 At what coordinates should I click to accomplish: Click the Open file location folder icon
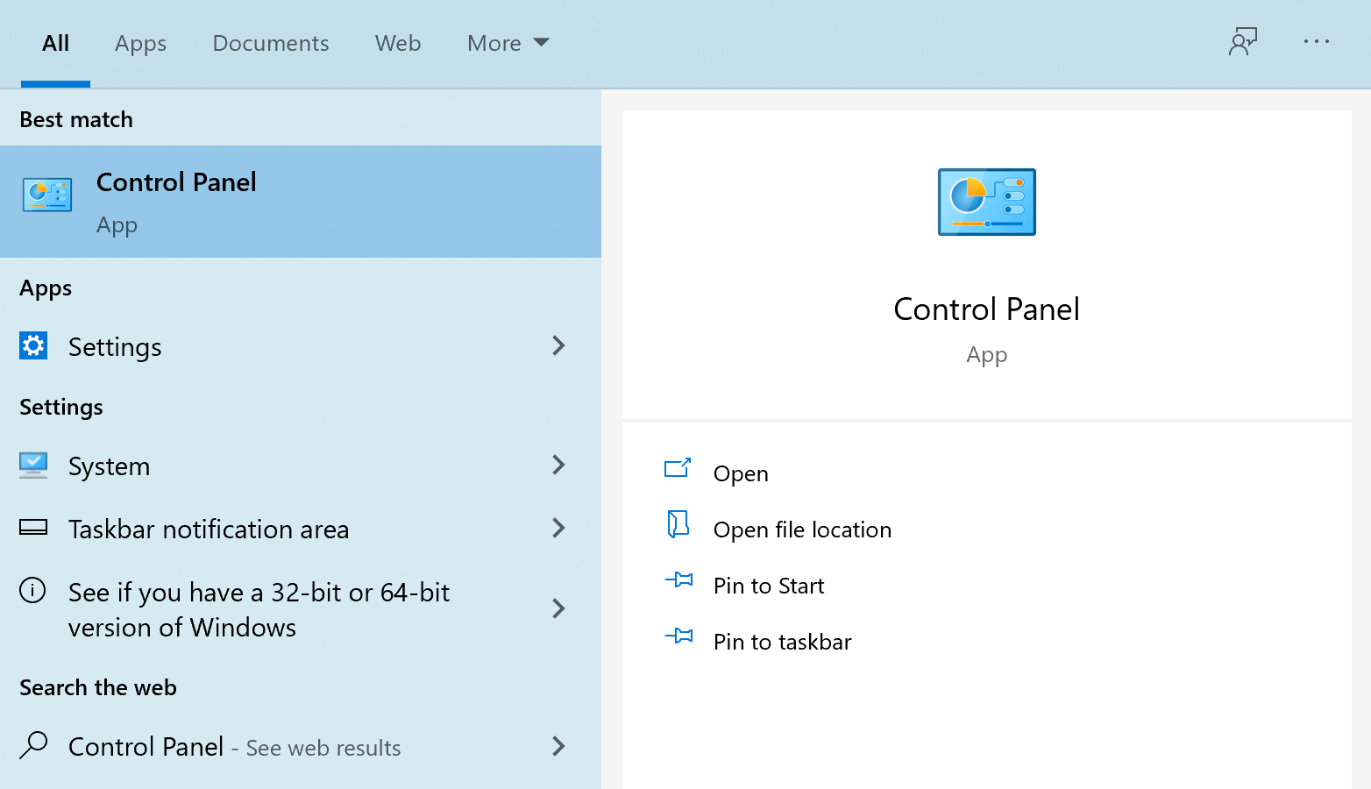point(678,524)
